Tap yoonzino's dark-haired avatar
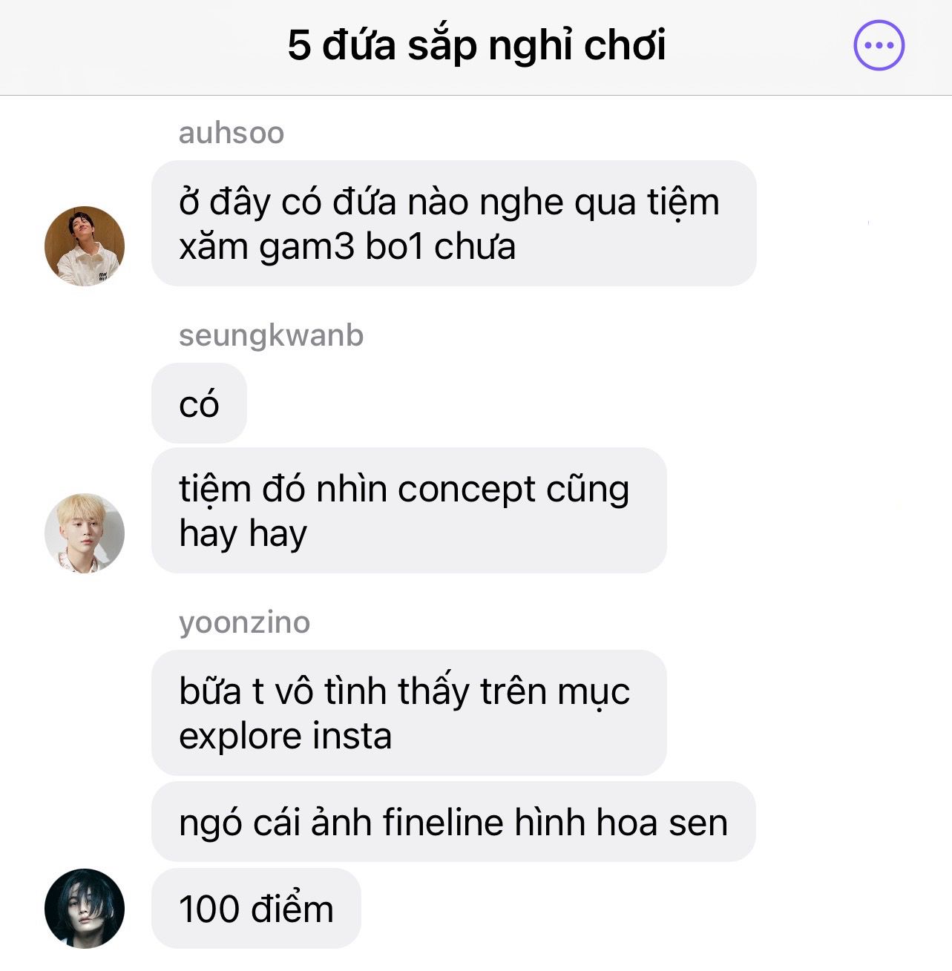The height and width of the screenshot is (971, 952). pos(85,908)
